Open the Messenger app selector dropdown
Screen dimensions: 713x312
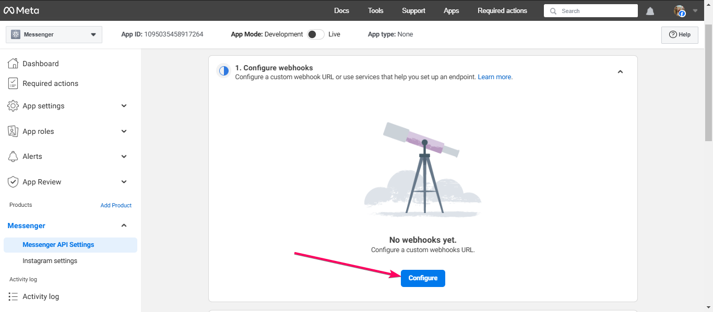(54, 34)
